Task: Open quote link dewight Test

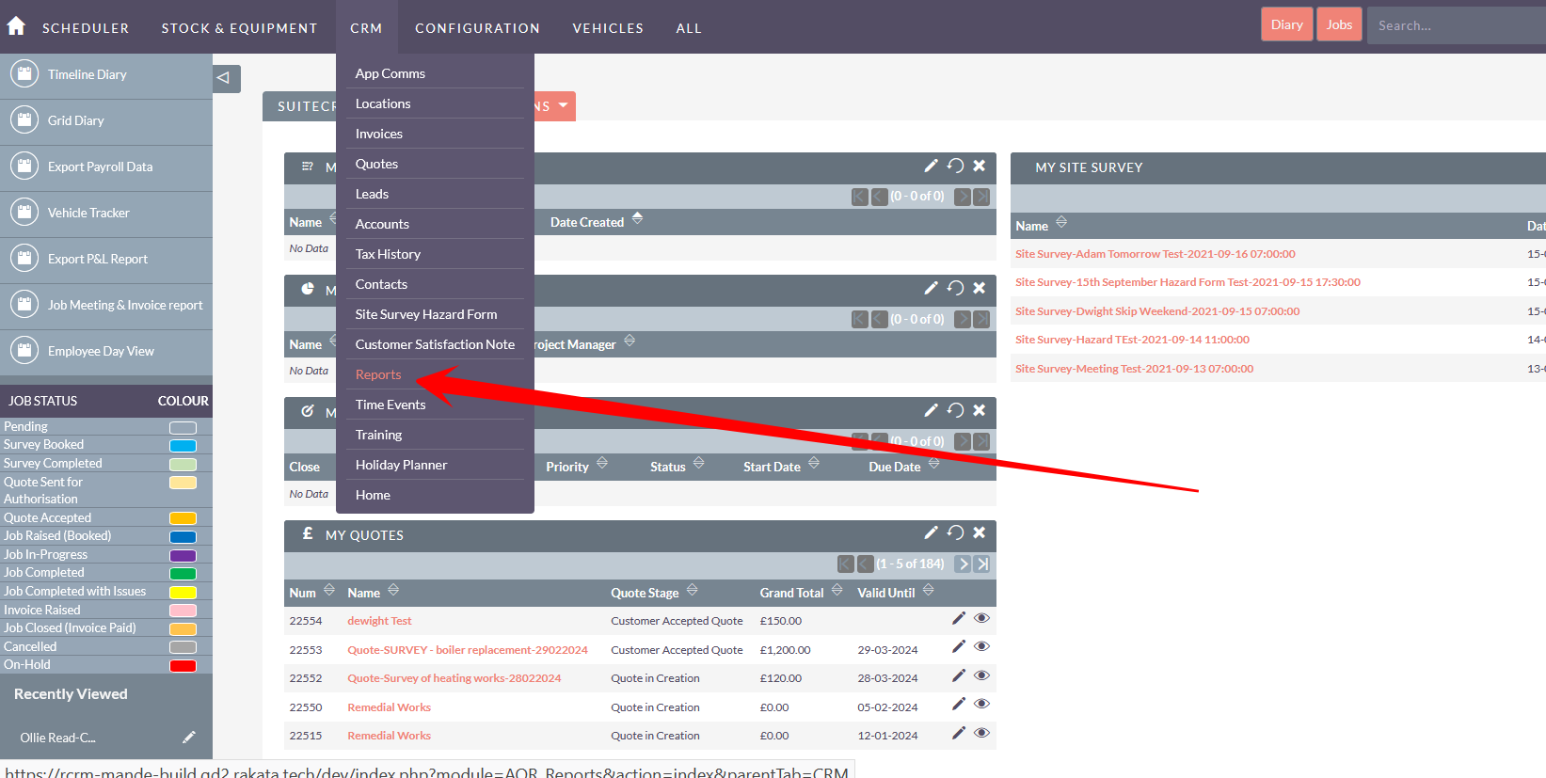Action: tap(379, 621)
